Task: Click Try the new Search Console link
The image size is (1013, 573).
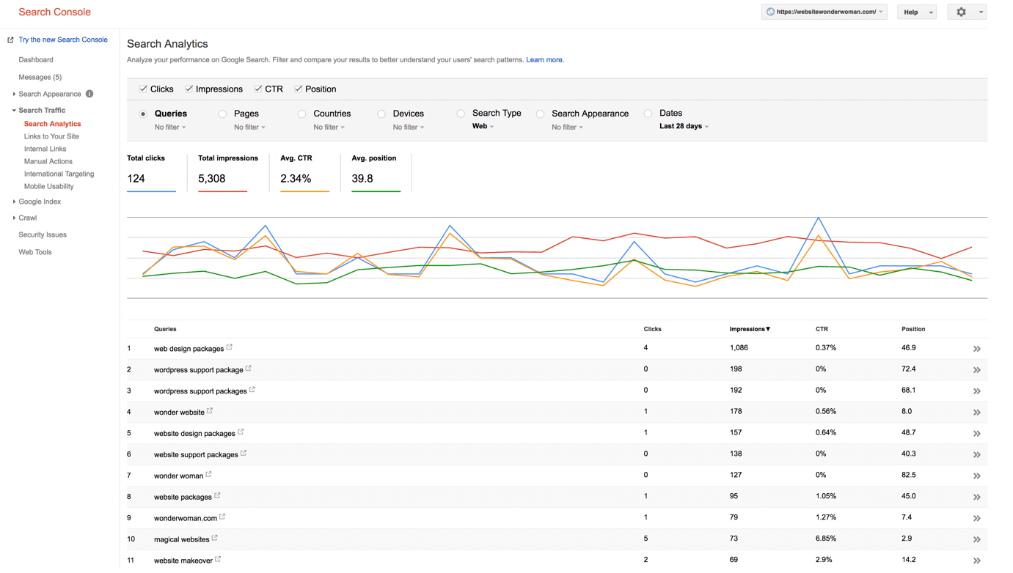Action: [x=63, y=40]
